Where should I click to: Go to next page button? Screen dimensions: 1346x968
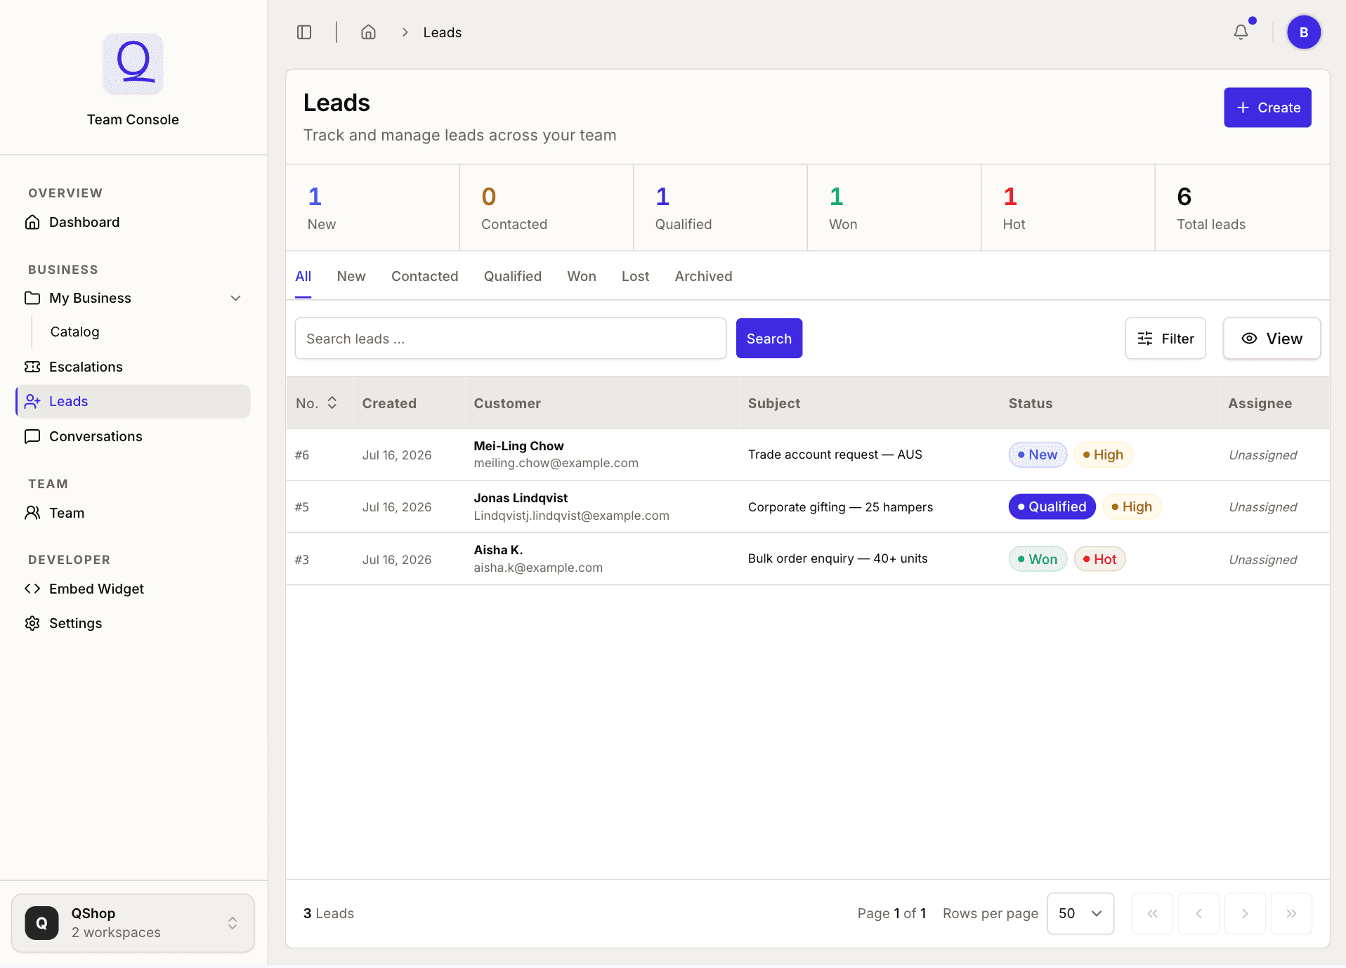coord(1245,913)
